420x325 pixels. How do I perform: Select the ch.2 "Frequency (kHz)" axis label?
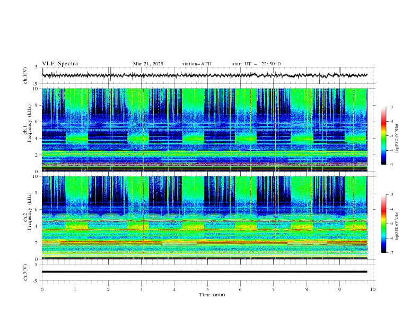click(x=30, y=211)
